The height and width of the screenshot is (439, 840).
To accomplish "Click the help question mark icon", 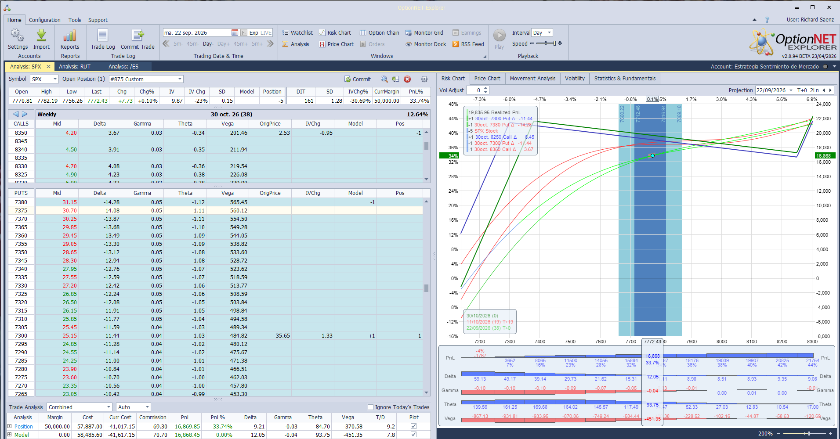I will (x=767, y=20).
